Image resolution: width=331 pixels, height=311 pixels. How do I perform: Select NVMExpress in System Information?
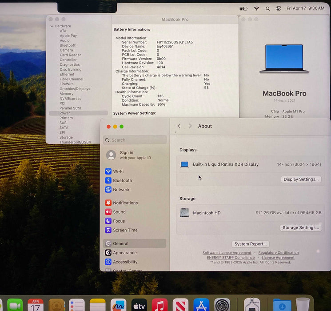tap(70, 98)
